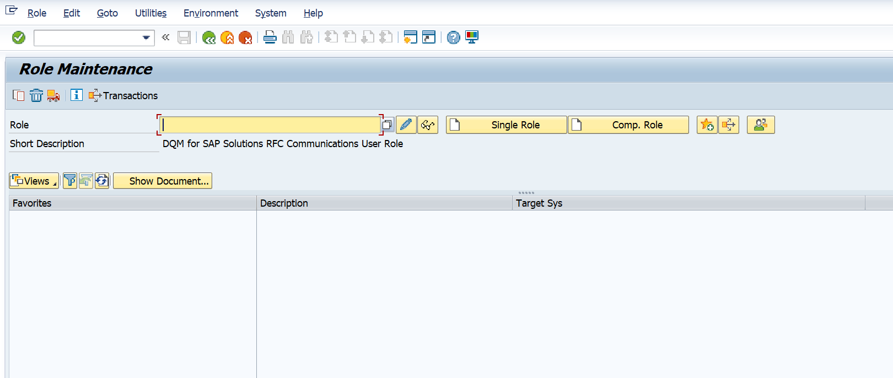Click the pencil Change role icon

[406, 125]
